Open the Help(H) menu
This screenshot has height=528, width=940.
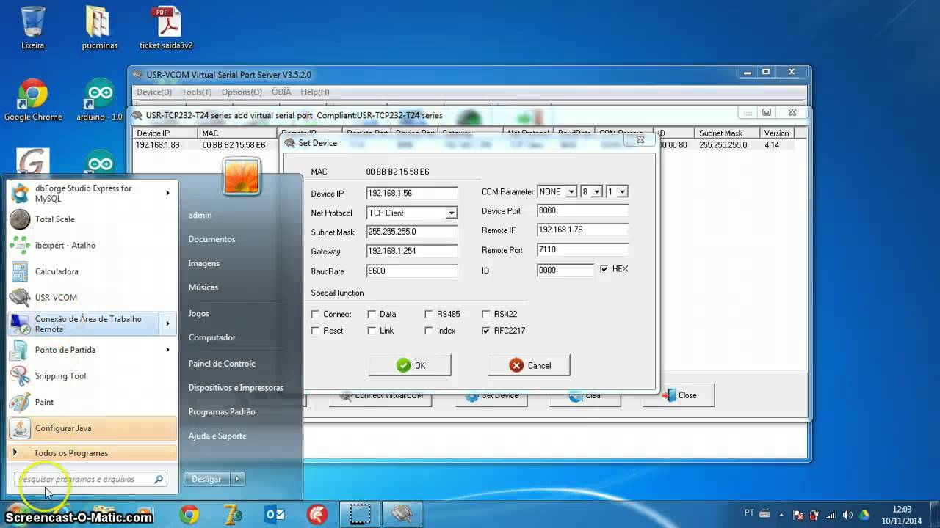(x=315, y=92)
